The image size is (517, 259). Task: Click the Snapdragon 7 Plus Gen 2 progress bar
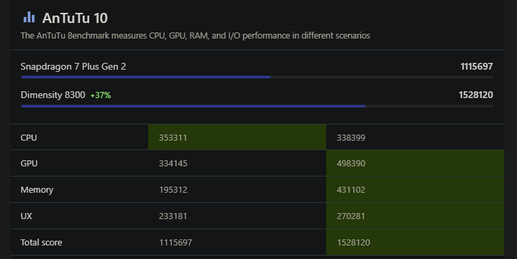click(x=257, y=77)
